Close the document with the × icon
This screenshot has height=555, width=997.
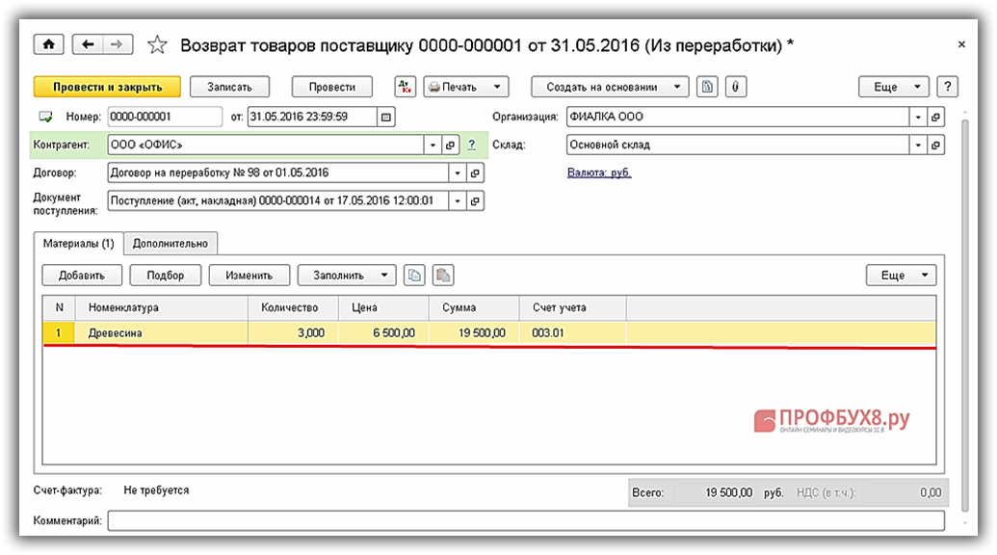pos(961,44)
